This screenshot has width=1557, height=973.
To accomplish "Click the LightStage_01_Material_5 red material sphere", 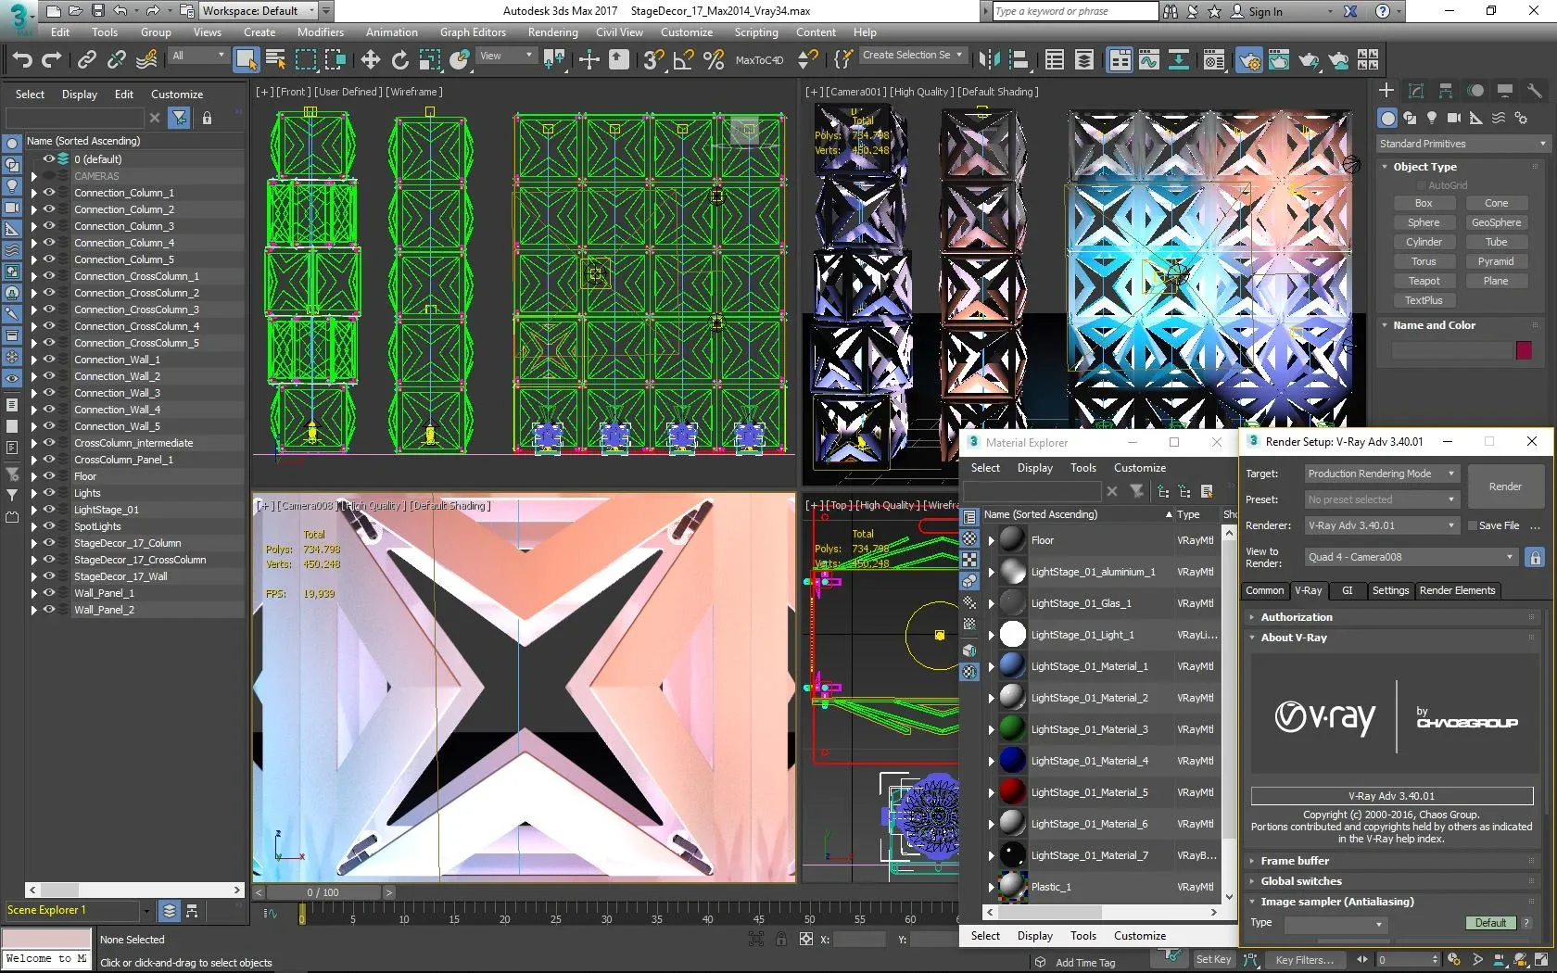I will [1012, 792].
